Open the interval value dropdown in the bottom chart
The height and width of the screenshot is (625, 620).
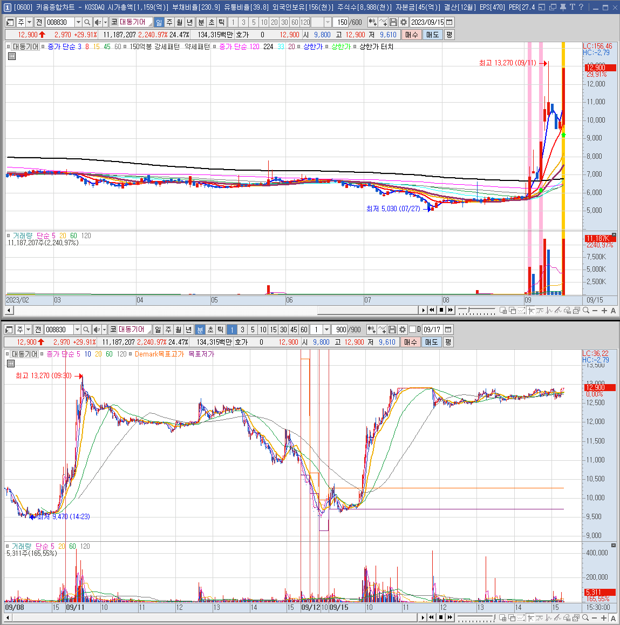327,330
